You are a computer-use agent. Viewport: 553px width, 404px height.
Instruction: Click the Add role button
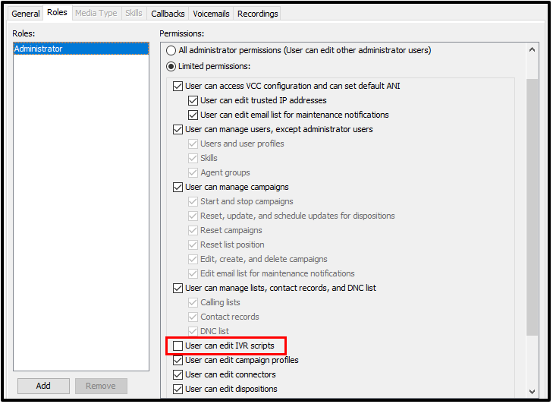pyautogui.click(x=43, y=386)
